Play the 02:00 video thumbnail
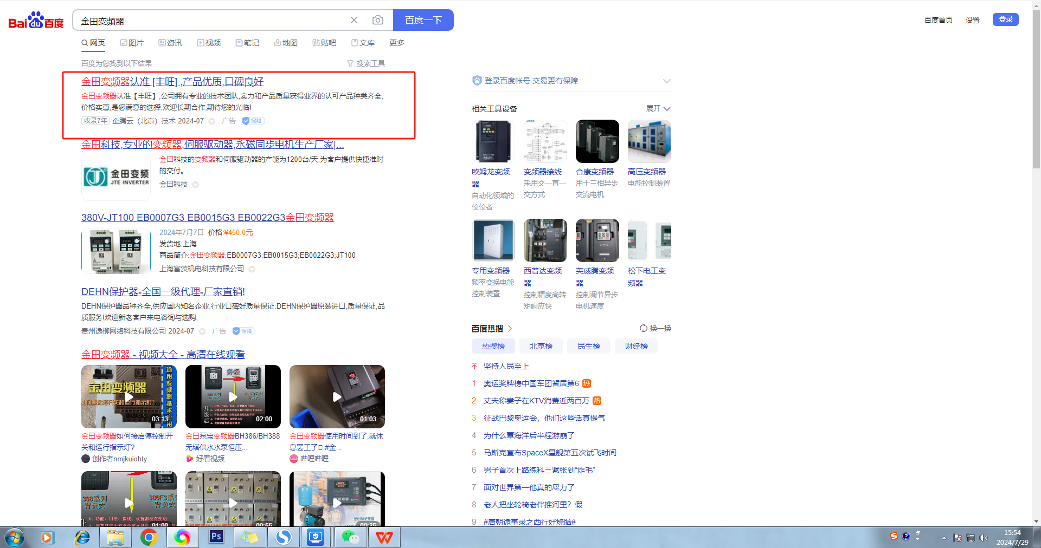The height and width of the screenshot is (548, 1041). [233, 396]
